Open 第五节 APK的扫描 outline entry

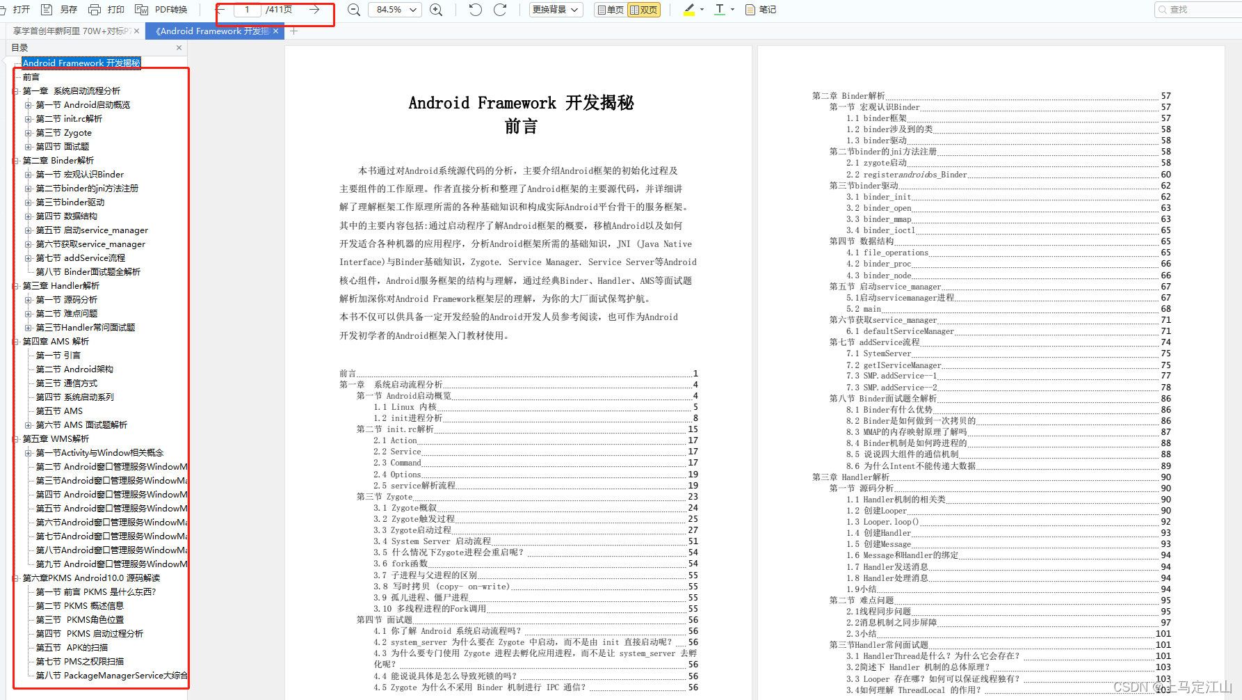tap(72, 648)
